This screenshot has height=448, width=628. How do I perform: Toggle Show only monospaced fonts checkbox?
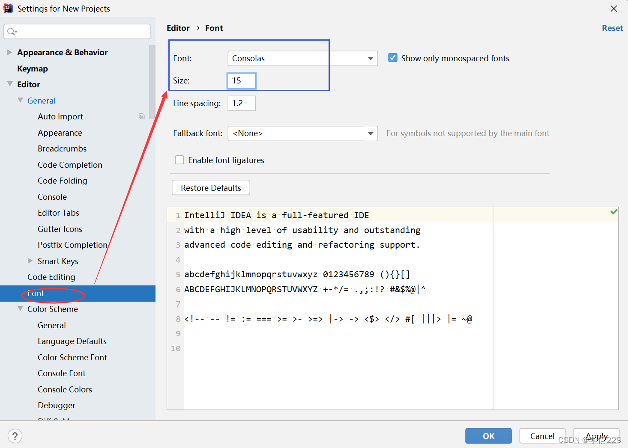coord(393,58)
